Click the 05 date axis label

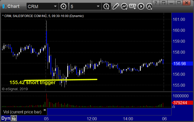46,119
